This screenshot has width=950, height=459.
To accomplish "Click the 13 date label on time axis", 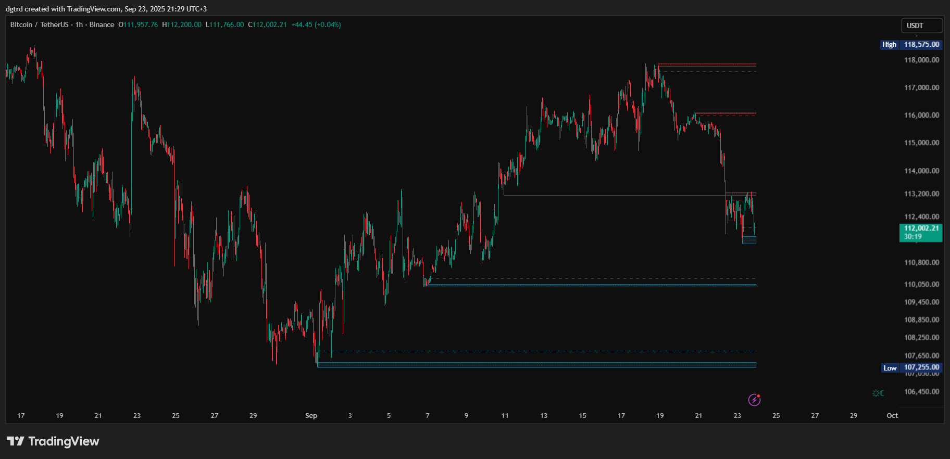I will [x=544, y=415].
